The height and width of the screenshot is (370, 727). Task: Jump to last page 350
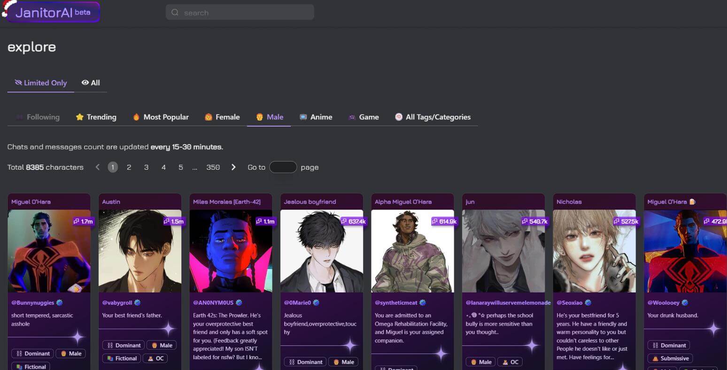tap(213, 167)
